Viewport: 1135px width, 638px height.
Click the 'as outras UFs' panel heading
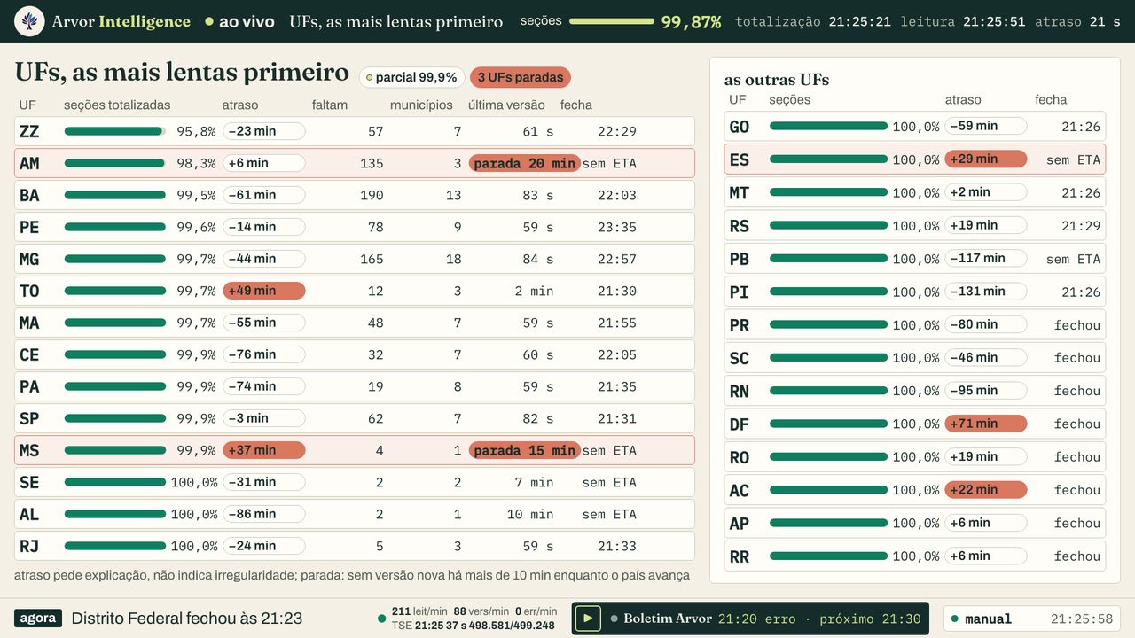tap(777, 80)
